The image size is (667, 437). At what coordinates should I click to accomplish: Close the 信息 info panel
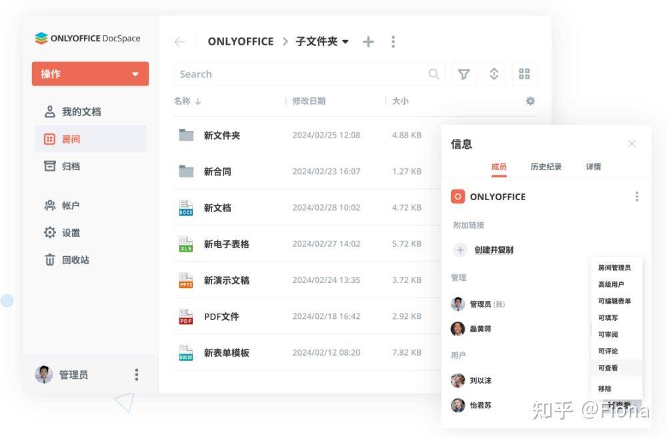632,144
